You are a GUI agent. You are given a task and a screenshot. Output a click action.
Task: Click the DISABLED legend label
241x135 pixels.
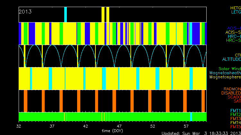231,93
